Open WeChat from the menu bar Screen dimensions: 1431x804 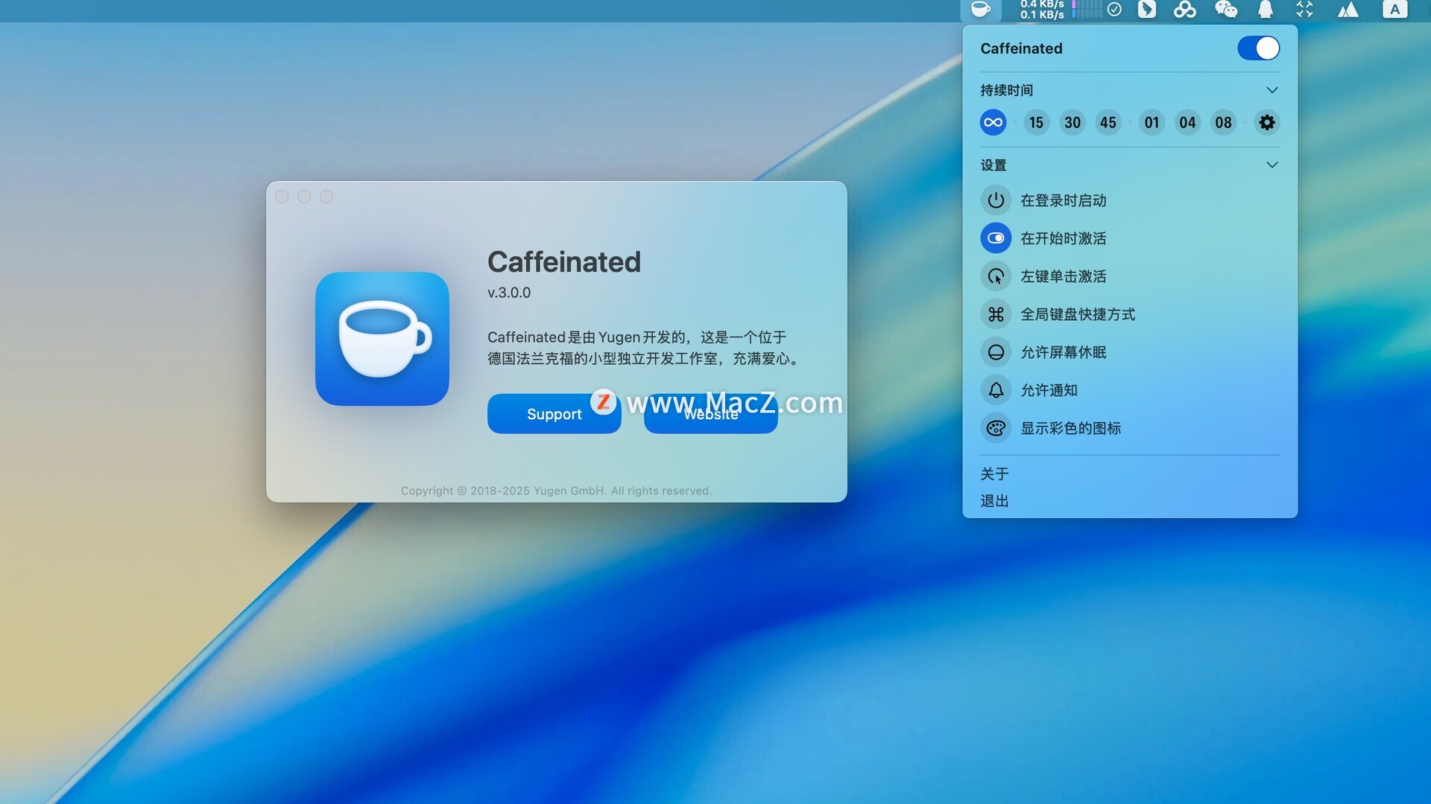(x=1226, y=10)
